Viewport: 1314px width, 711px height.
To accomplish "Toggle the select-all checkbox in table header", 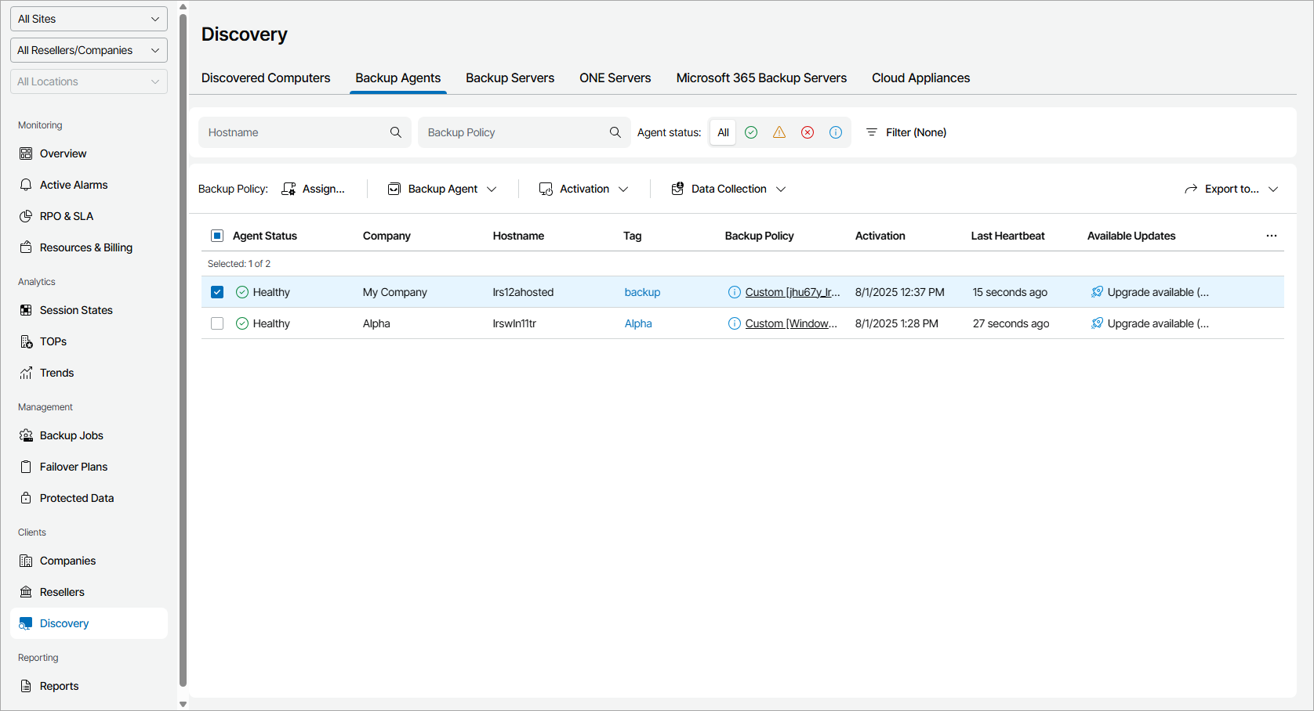I will pos(217,236).
